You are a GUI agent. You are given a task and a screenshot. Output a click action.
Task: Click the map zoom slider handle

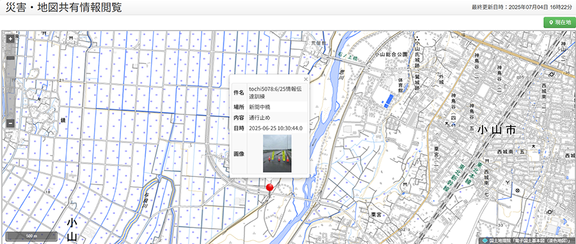tap(10, 58)
